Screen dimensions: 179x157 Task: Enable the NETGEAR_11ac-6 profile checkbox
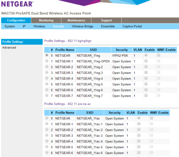click(139, 152)
